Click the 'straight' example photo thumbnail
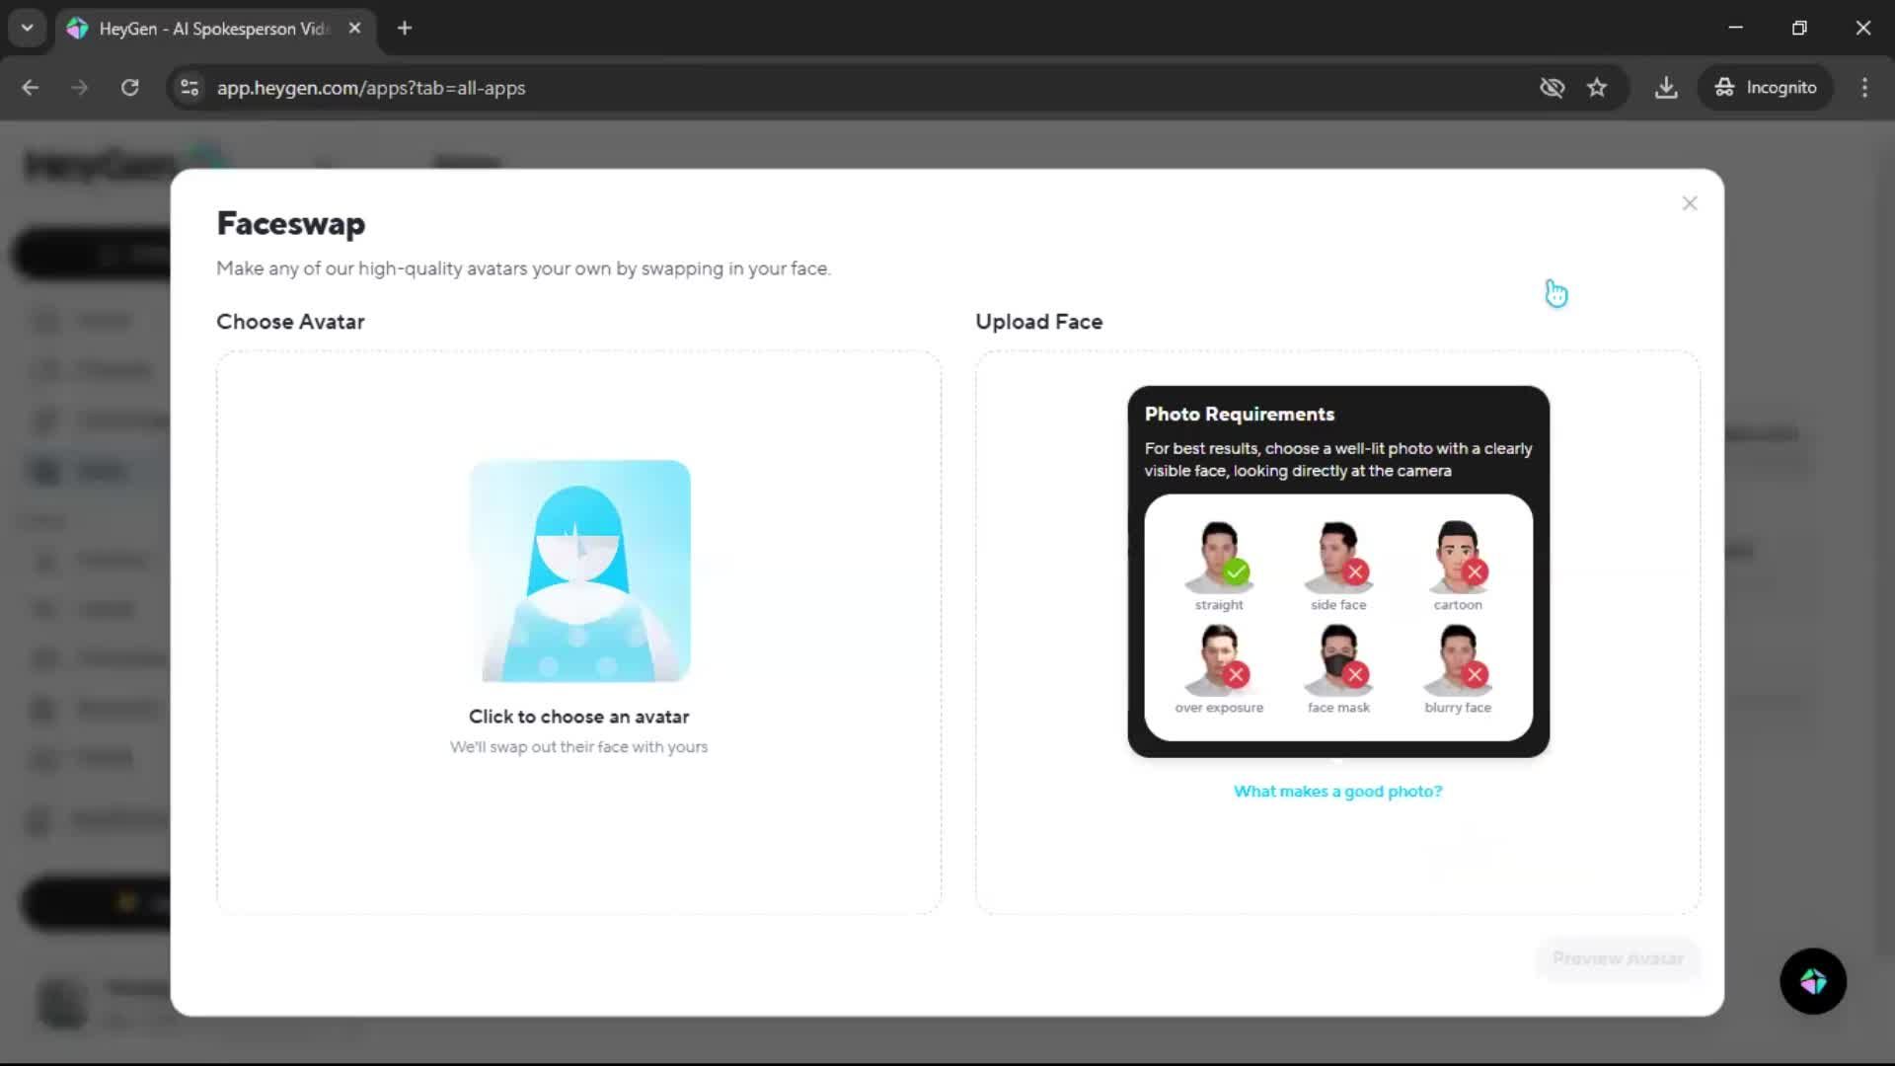1895x1066 pixels. click(x=1219, y=558)
